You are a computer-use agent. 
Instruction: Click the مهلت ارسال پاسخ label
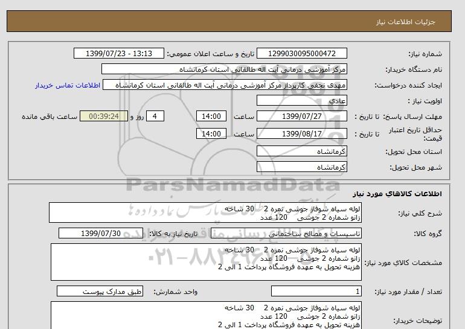click(413, 117)
